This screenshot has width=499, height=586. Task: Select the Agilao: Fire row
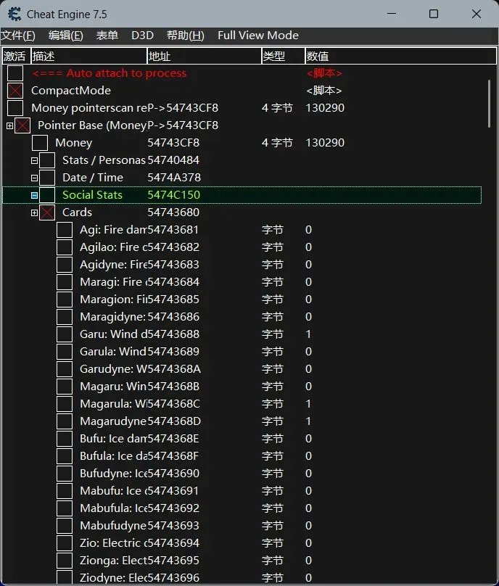point(242,247)
